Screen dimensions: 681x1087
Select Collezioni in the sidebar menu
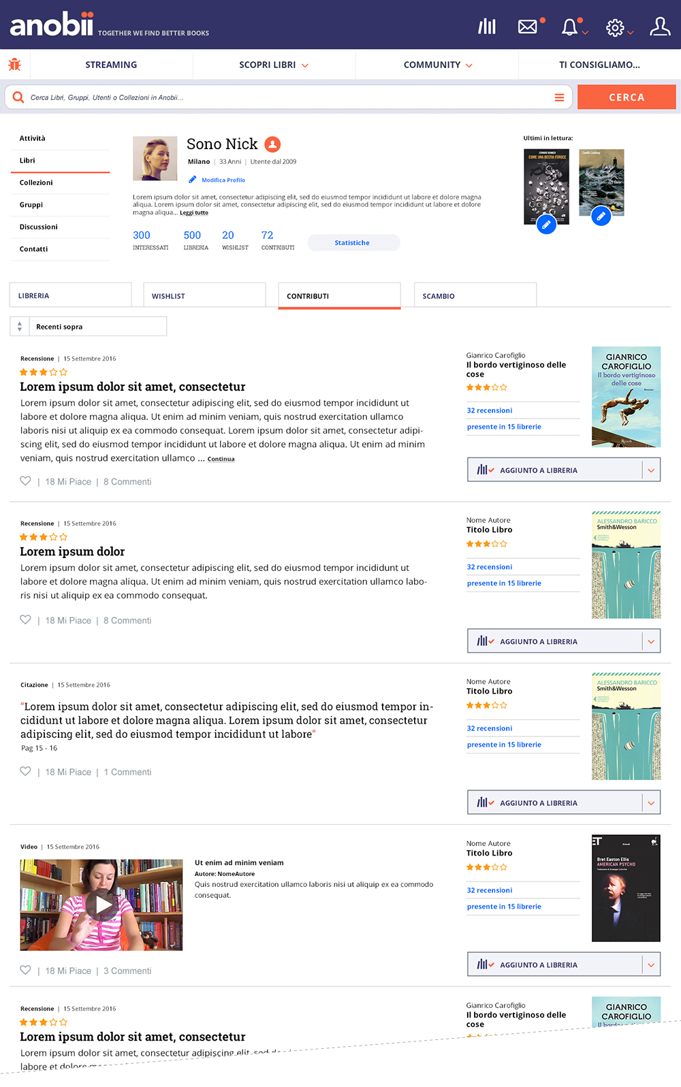61,182
